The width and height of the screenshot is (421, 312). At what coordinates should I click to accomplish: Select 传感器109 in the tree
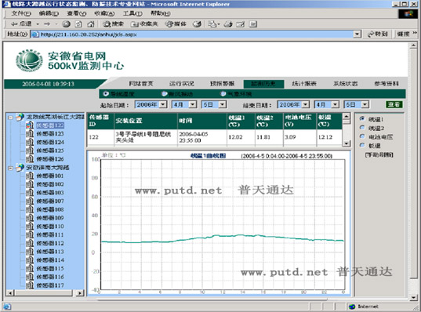click(x=50, y=218)
